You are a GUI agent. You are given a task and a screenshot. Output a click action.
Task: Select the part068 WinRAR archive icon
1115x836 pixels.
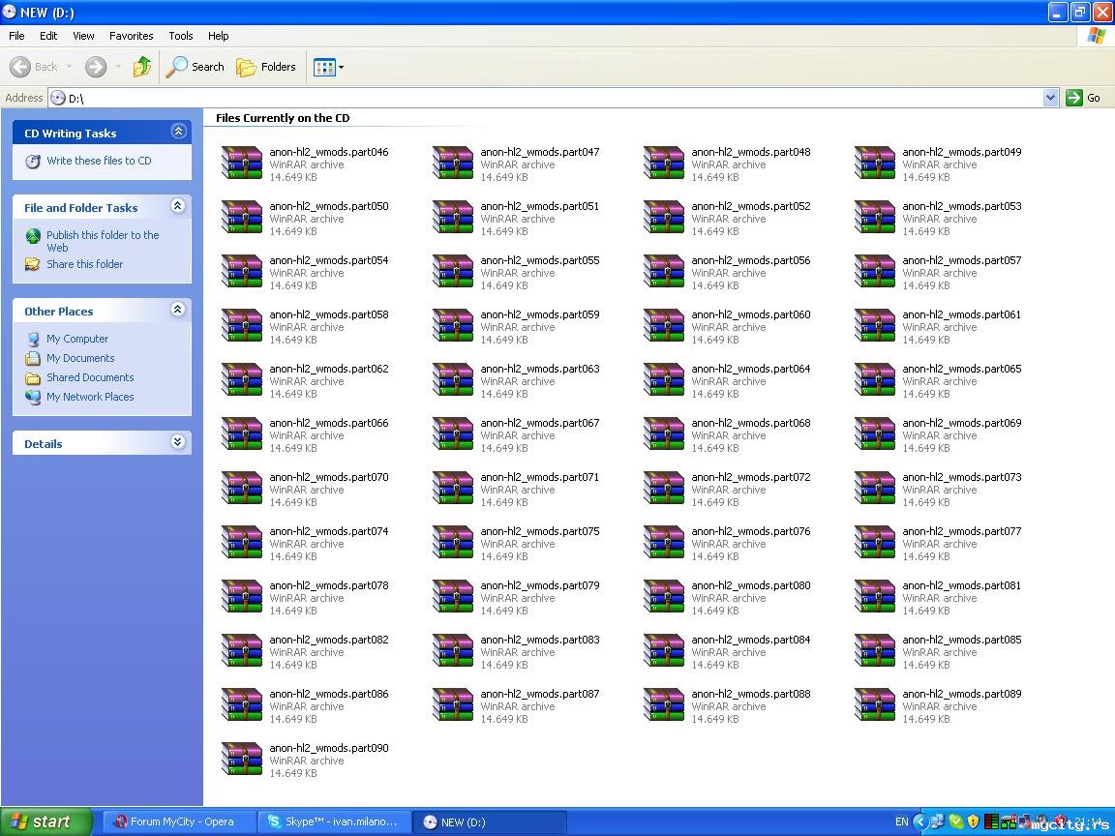pyautogui.click(x=664, y=433)
